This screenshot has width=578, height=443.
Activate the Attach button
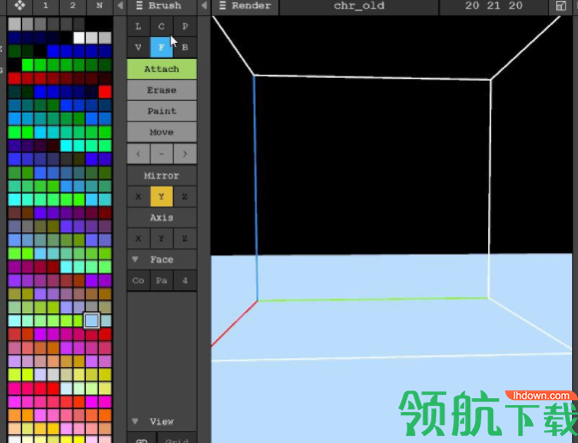(x=162, y=69)
